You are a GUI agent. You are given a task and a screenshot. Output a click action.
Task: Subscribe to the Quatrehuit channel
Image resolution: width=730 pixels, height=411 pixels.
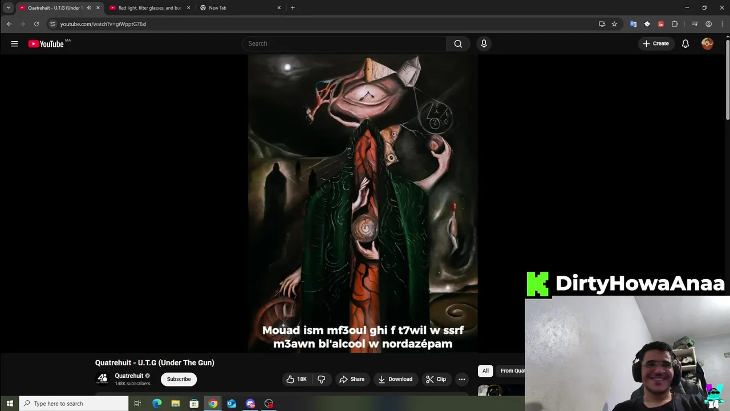pos(179,379)
